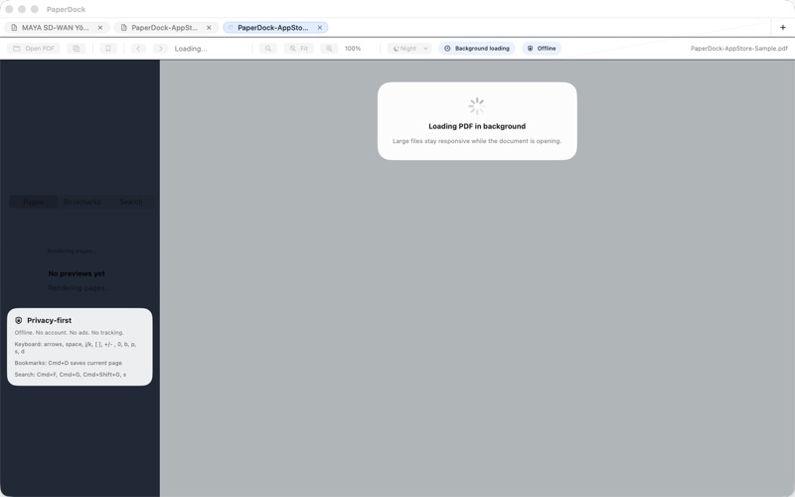
Task: Click the document icon on MAYA tab
Action: point(14,28)
